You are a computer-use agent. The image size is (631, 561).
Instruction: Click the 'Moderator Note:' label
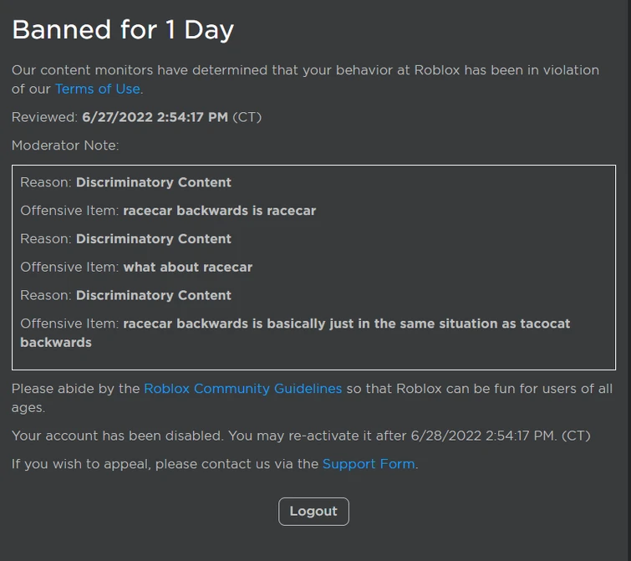tap(65, 145)
